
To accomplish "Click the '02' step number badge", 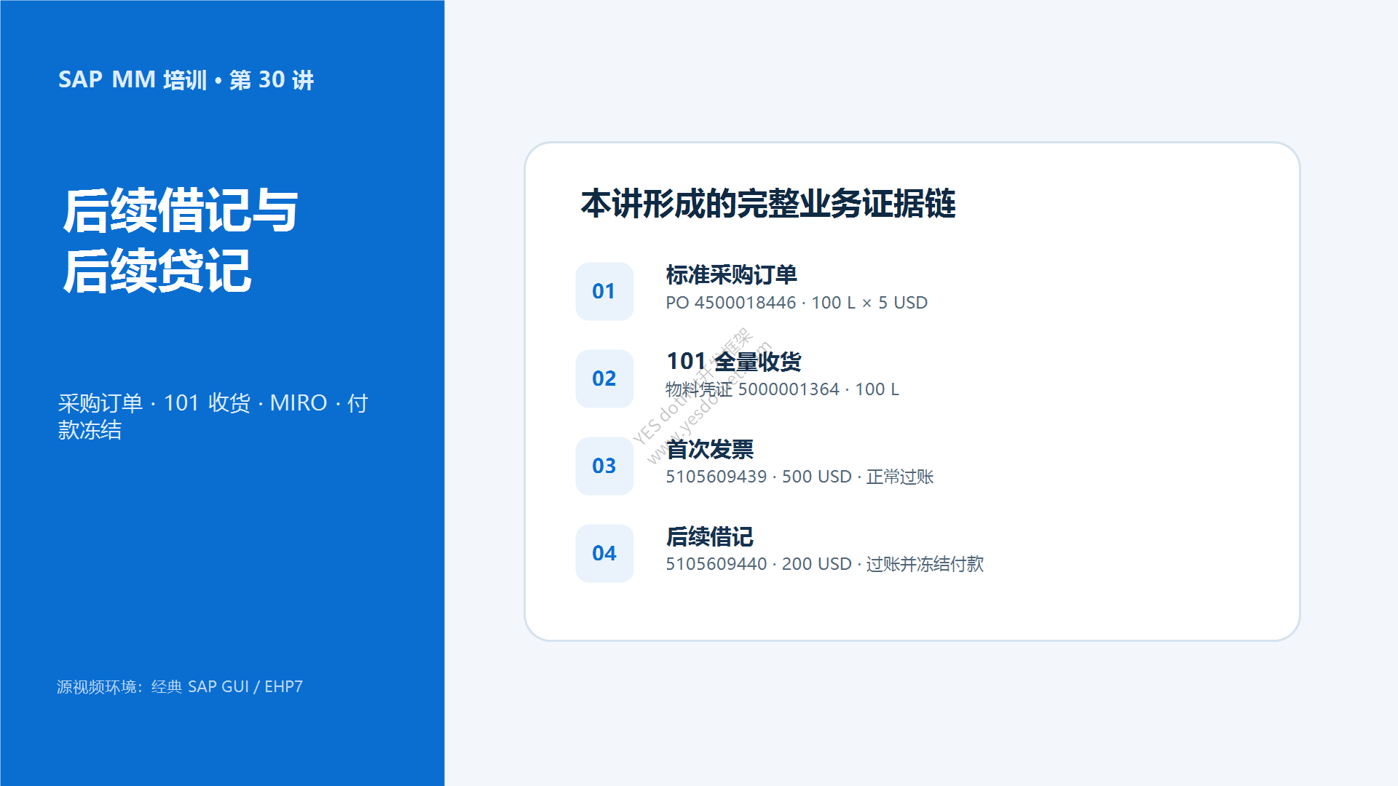I will coord(604,378).
